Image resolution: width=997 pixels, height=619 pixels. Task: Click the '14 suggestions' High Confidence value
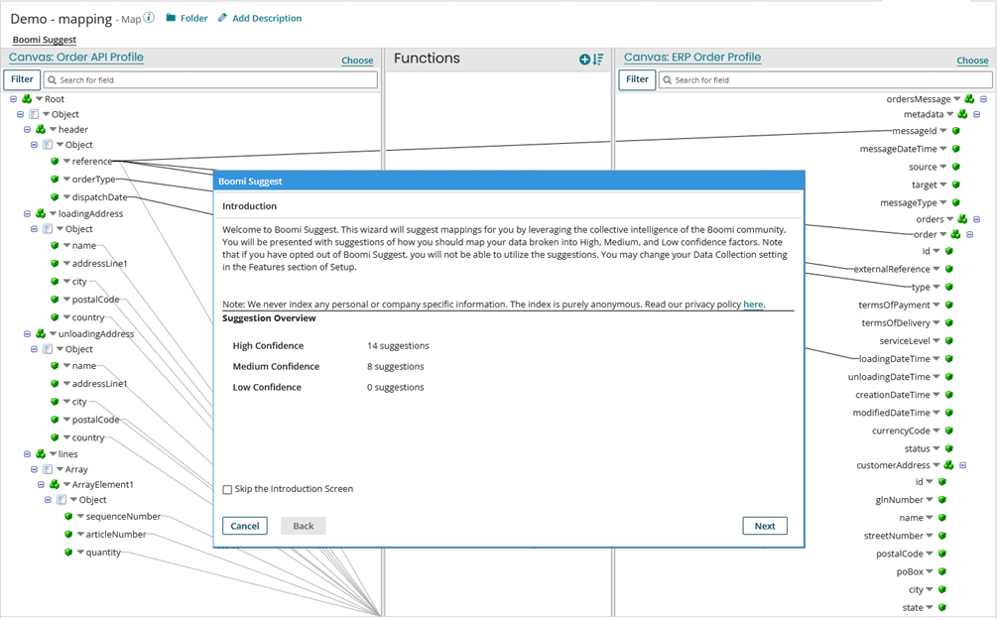pyautogui.click(x=398, y=346)
